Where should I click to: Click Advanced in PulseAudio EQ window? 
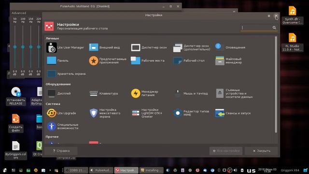coord(19,13)
